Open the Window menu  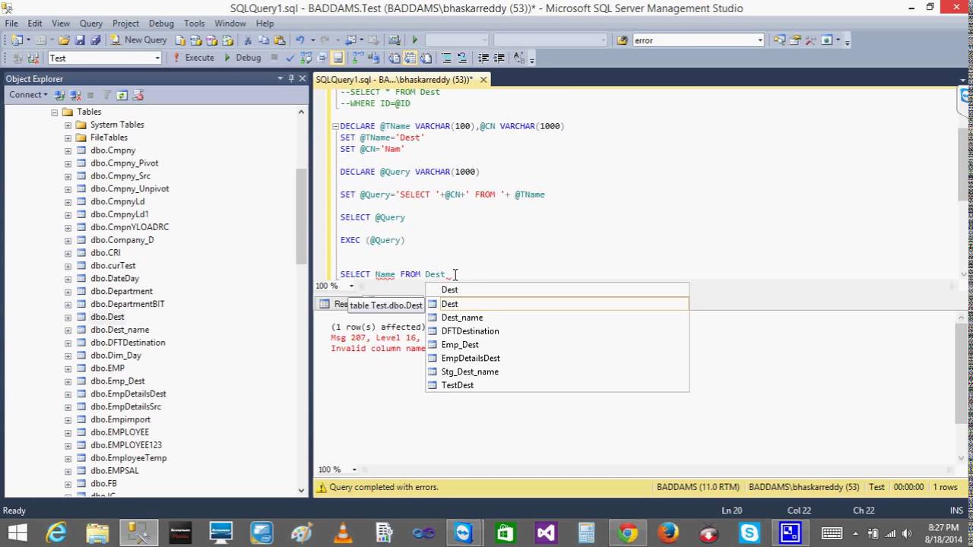point(230,24)
